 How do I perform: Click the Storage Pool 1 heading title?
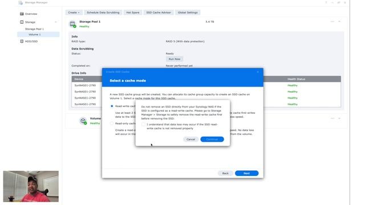tap(90, 22)
